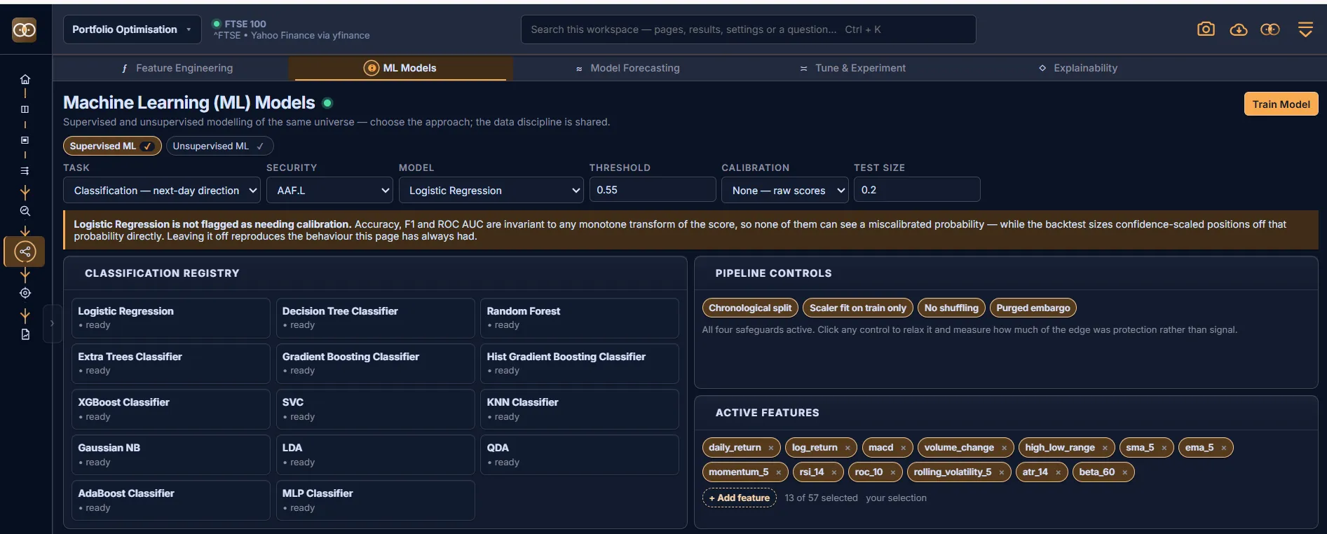Click the app logo in the top-left corner
The image size is (1327, 534).
tap(25, 29)
